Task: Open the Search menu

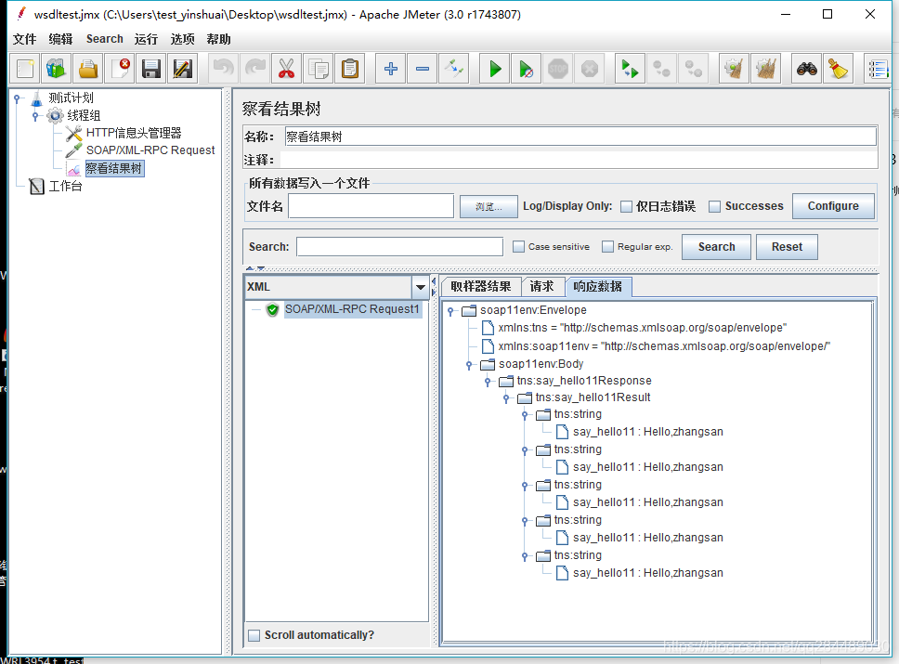Action: click(x=104, y=39)
